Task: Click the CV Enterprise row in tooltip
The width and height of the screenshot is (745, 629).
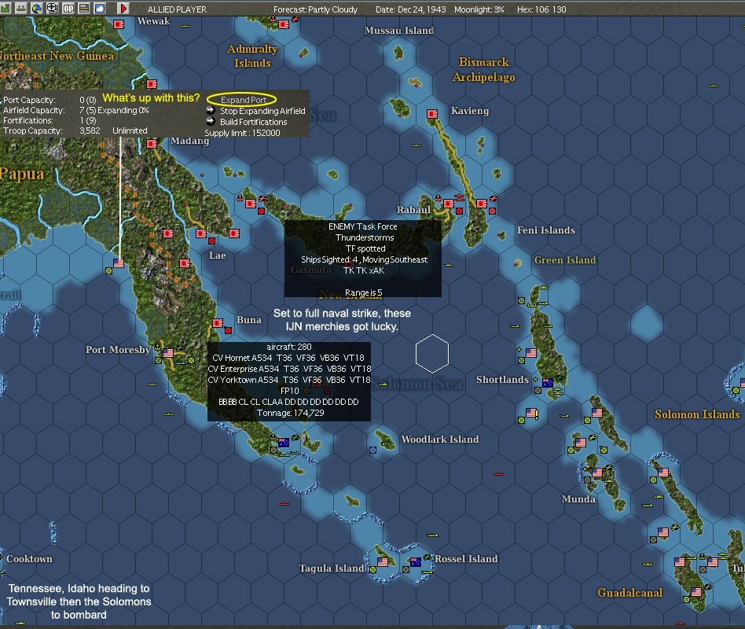Action: tap(289, 369)
